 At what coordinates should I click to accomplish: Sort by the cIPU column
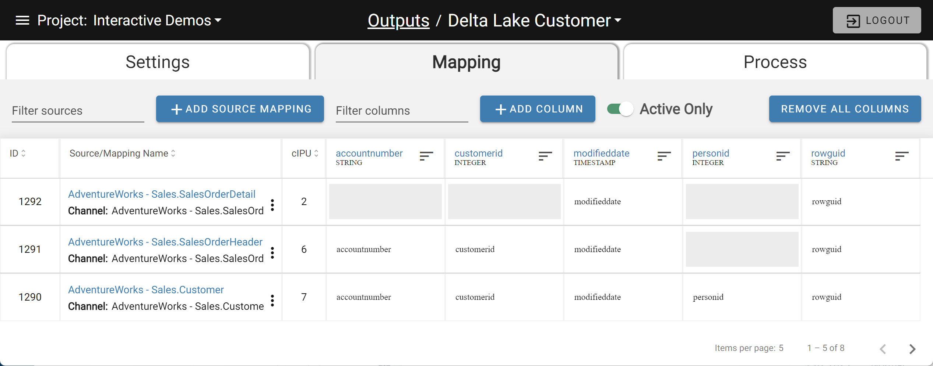[305, 153]
